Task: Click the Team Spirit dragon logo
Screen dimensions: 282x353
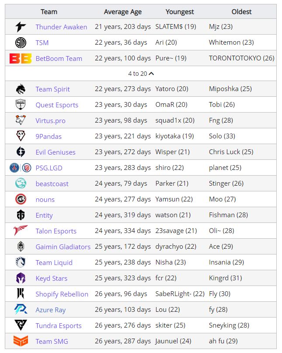Action: tap(21, 89)
